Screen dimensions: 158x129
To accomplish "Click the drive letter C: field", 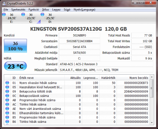I will (79, 59).
